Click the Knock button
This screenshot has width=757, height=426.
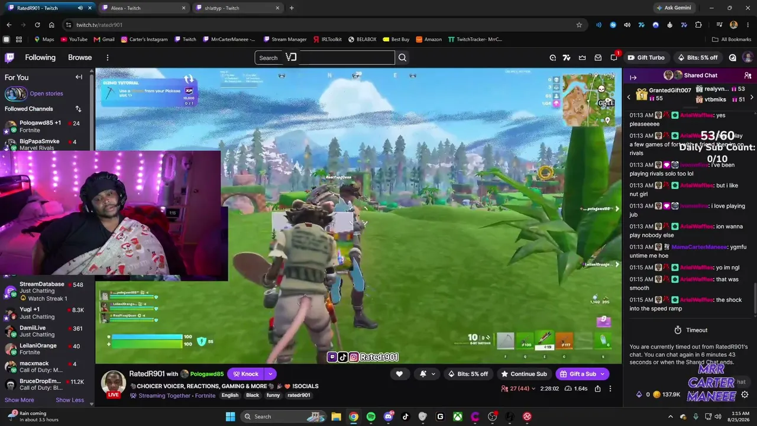click(x=245, y=374)
